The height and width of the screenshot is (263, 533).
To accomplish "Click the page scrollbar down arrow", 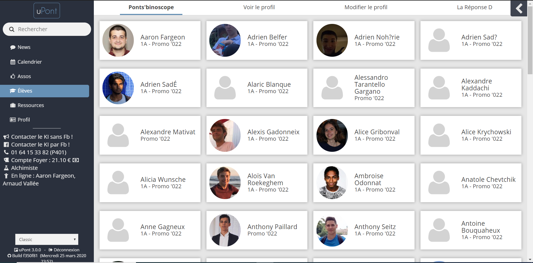I will tap(530, 260).
